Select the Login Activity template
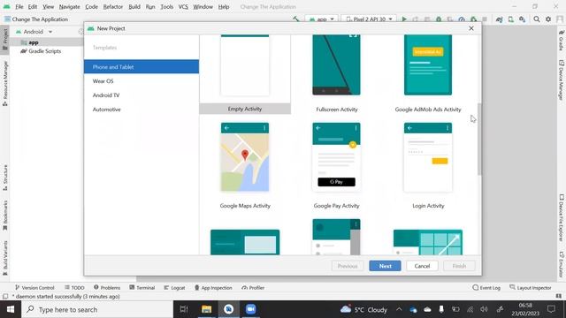Image resolution: width=566 pixels, height=318 pixels. click(x=428, y=166)
